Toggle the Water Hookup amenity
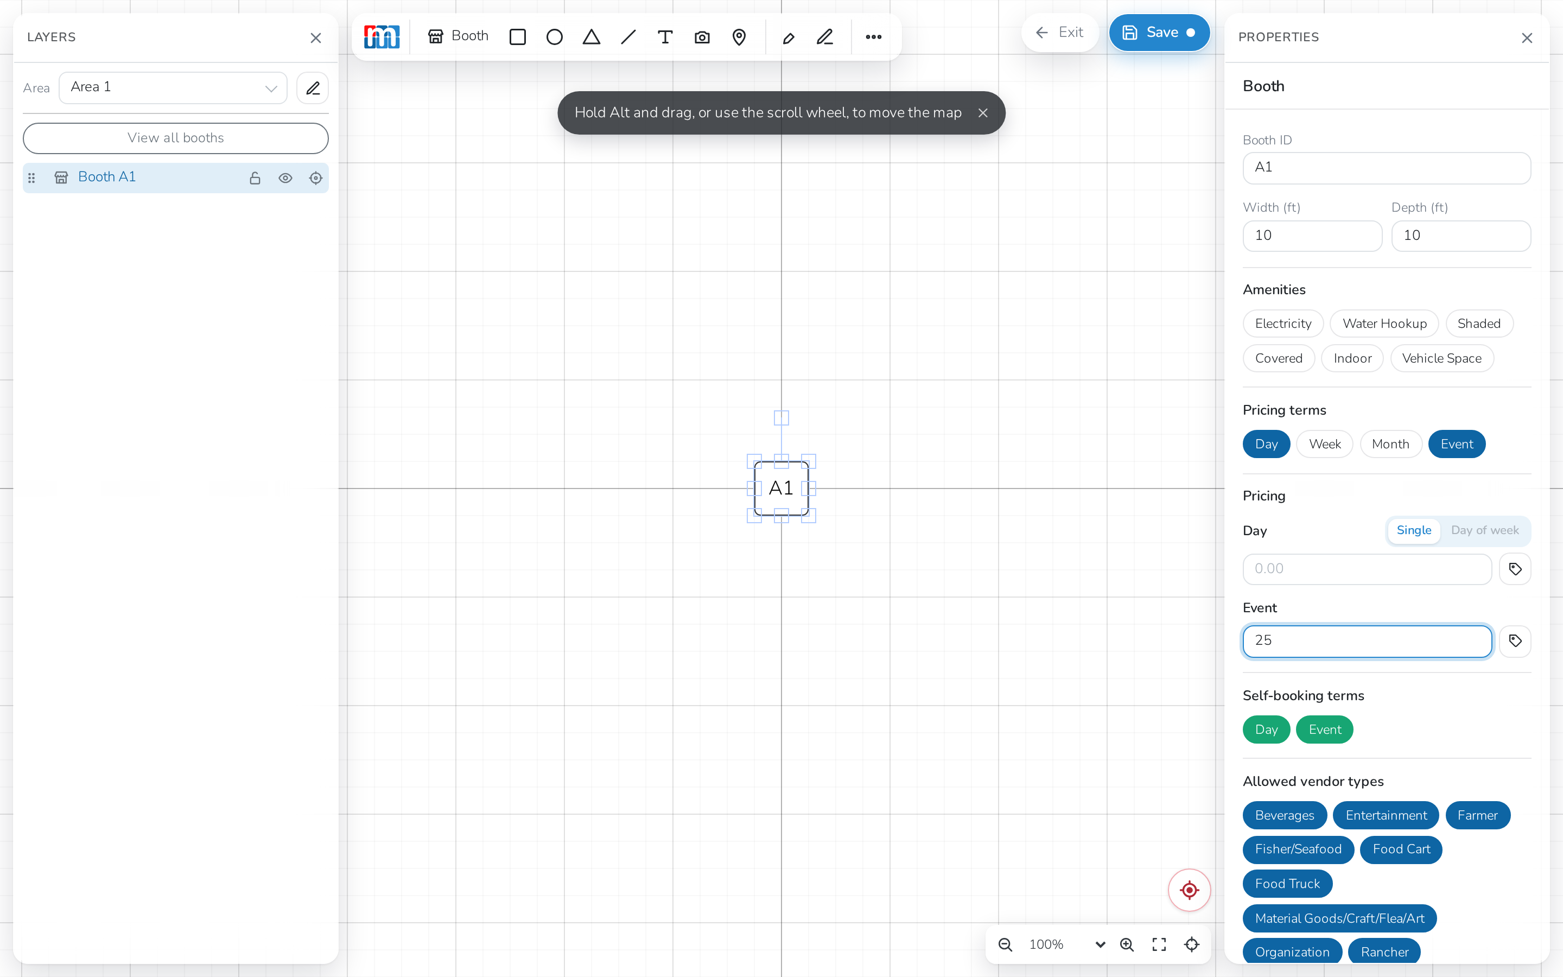This screenshot has width=1563, height=977. (1384, 323)
